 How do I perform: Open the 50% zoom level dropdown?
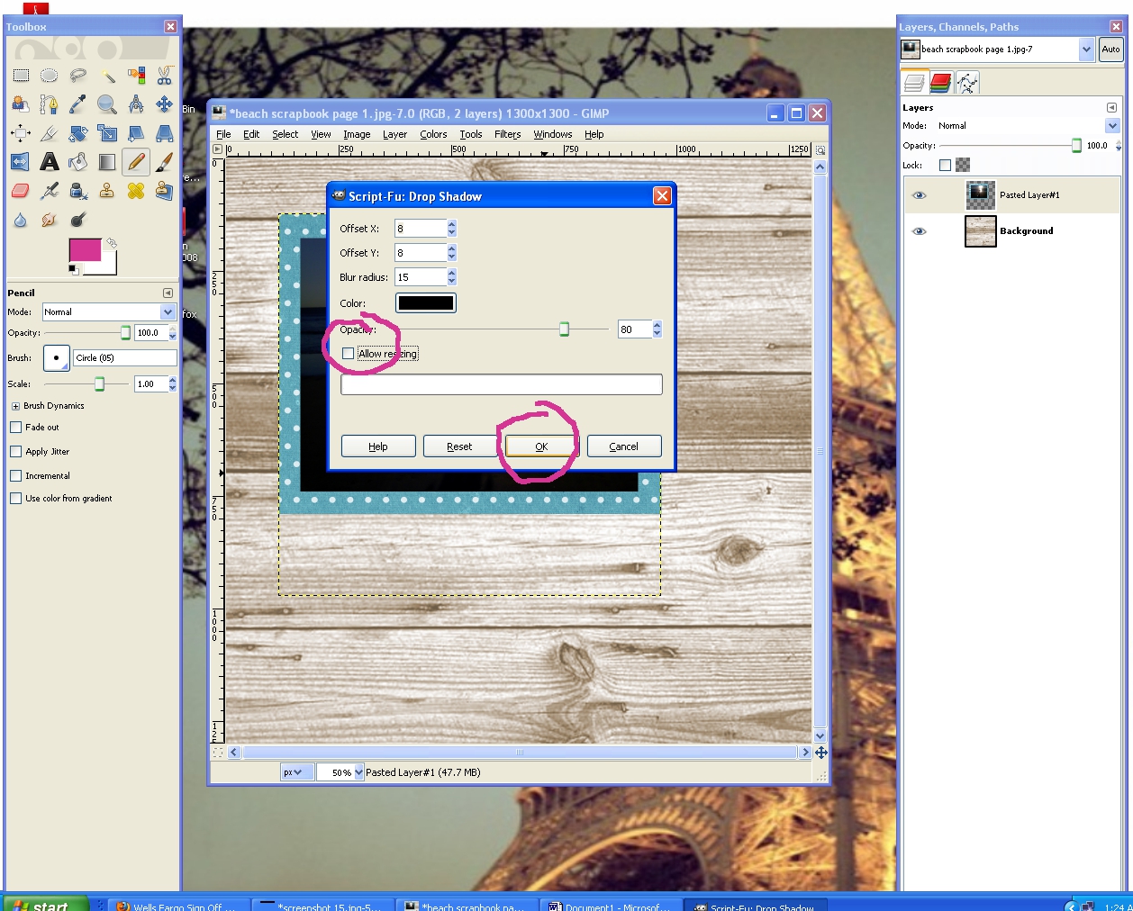pyautogui.click(x=340, y=772)
